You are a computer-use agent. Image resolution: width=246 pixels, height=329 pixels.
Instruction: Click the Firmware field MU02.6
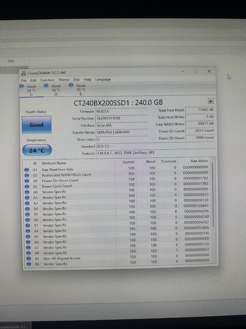coord(121,111)
